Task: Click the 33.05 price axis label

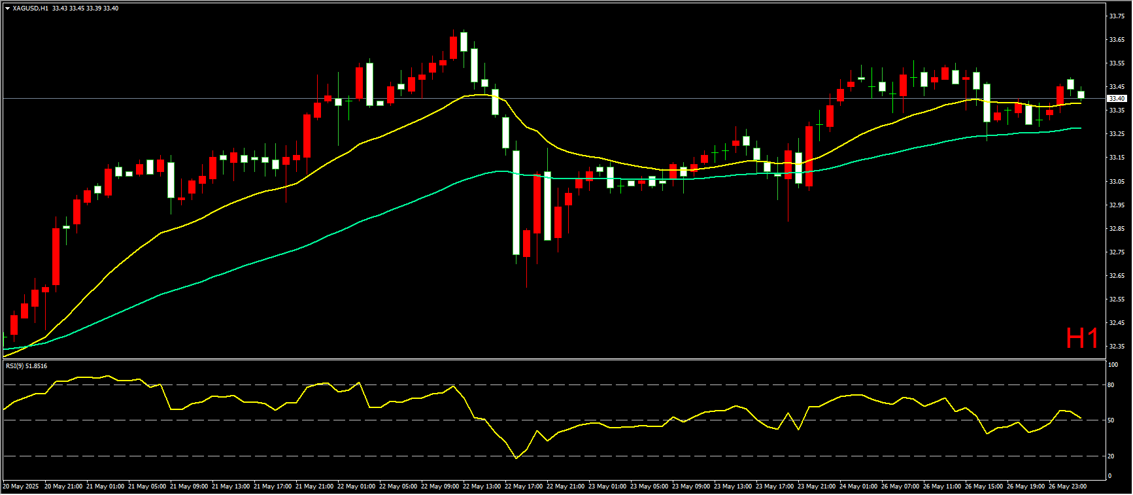Action: (1117, 182)
